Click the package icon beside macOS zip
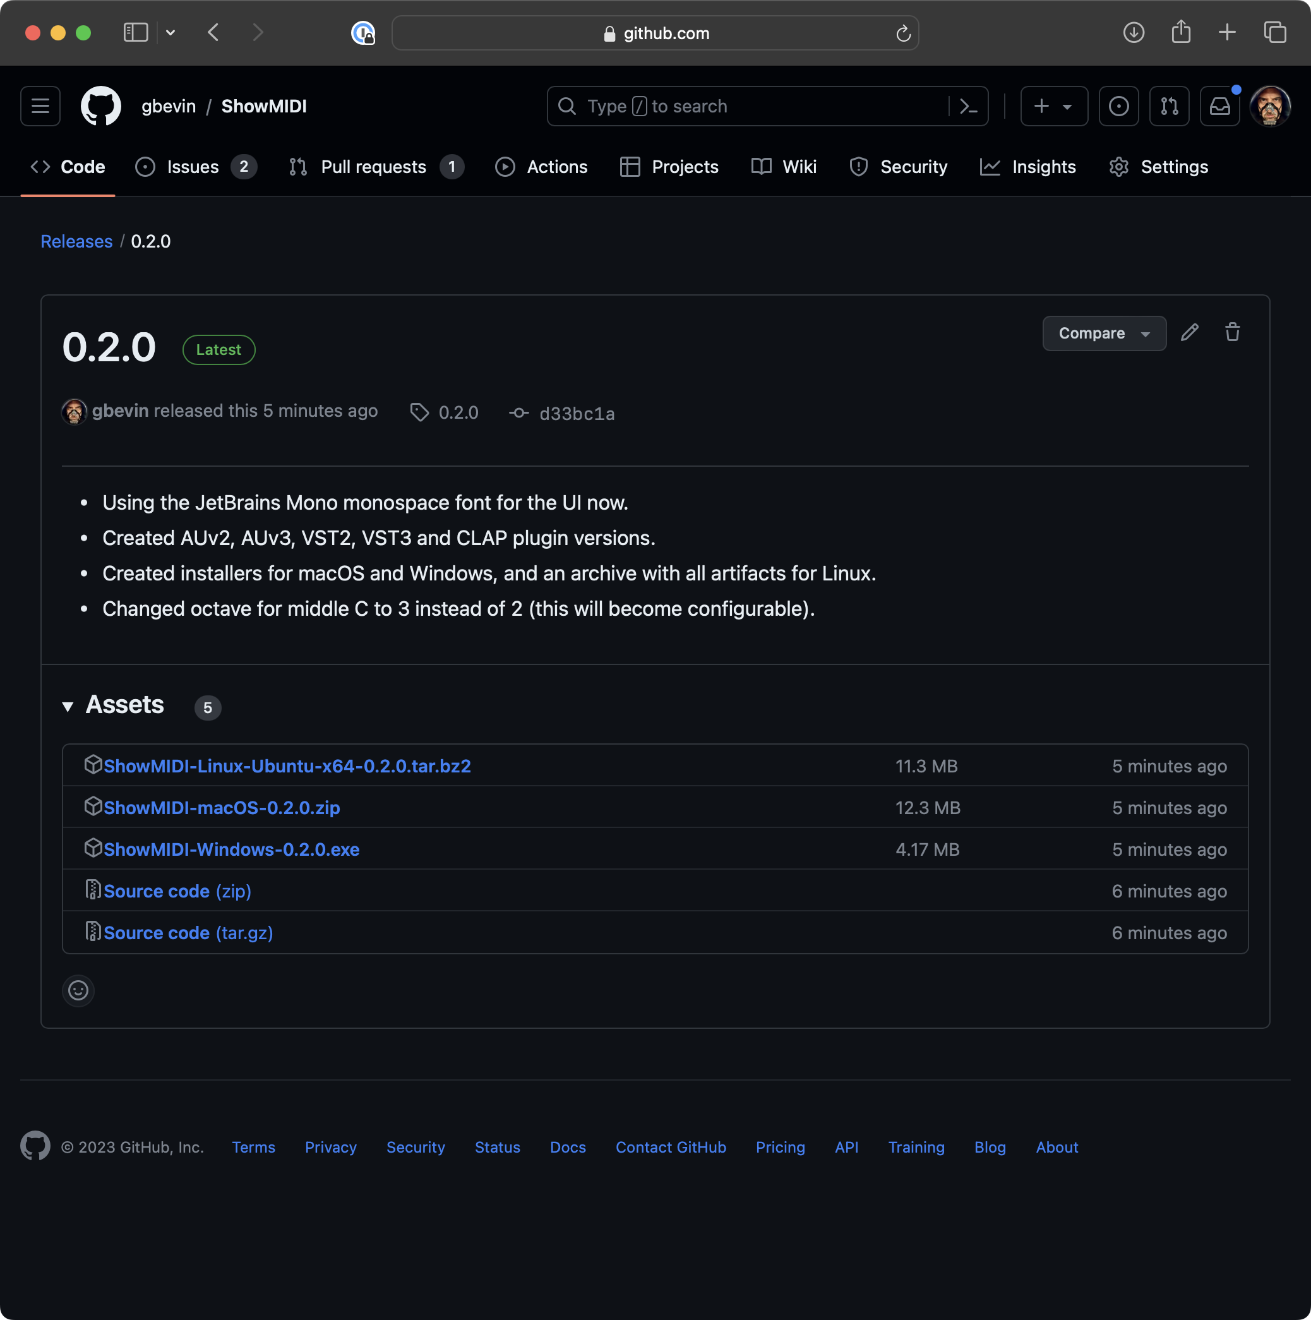Viewport: 1311px width, 1320px height. point(93,807)
